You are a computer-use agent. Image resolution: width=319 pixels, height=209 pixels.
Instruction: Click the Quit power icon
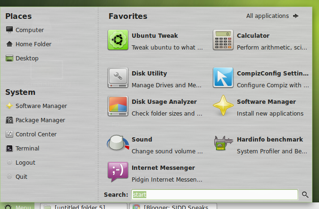tap(9, 176)
